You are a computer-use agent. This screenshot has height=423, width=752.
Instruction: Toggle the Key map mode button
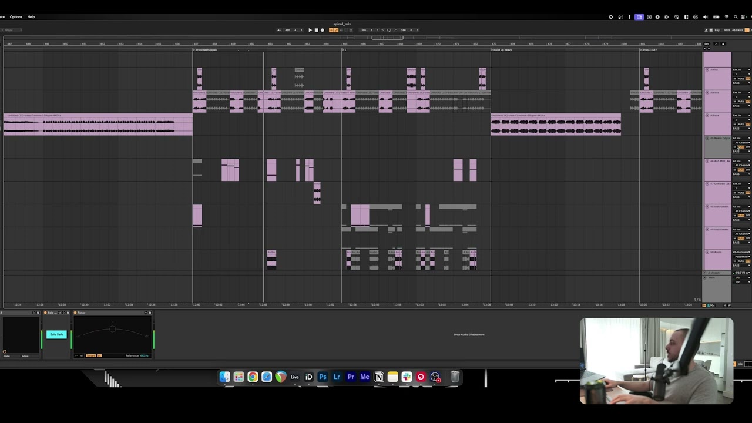click(717, 30)
